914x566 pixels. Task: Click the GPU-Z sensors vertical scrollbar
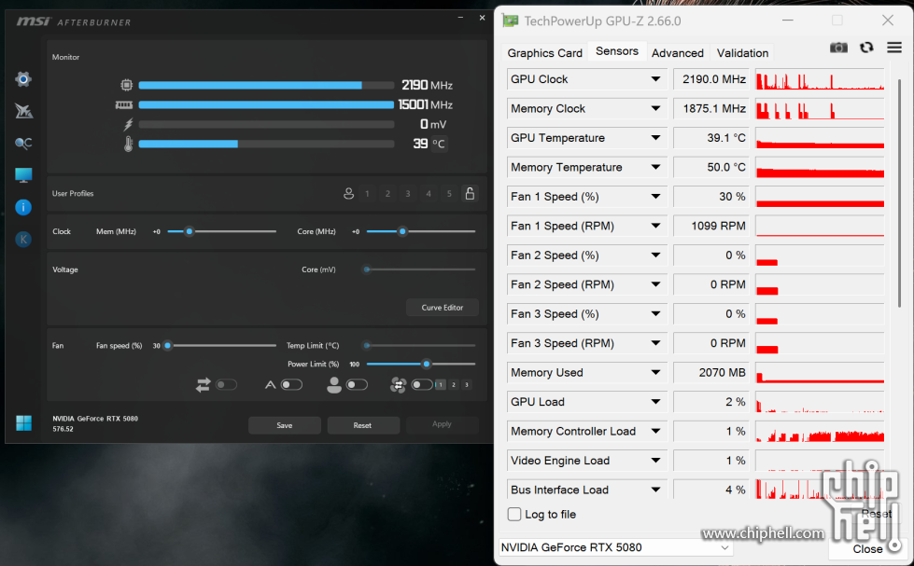[x=900, y=192]
